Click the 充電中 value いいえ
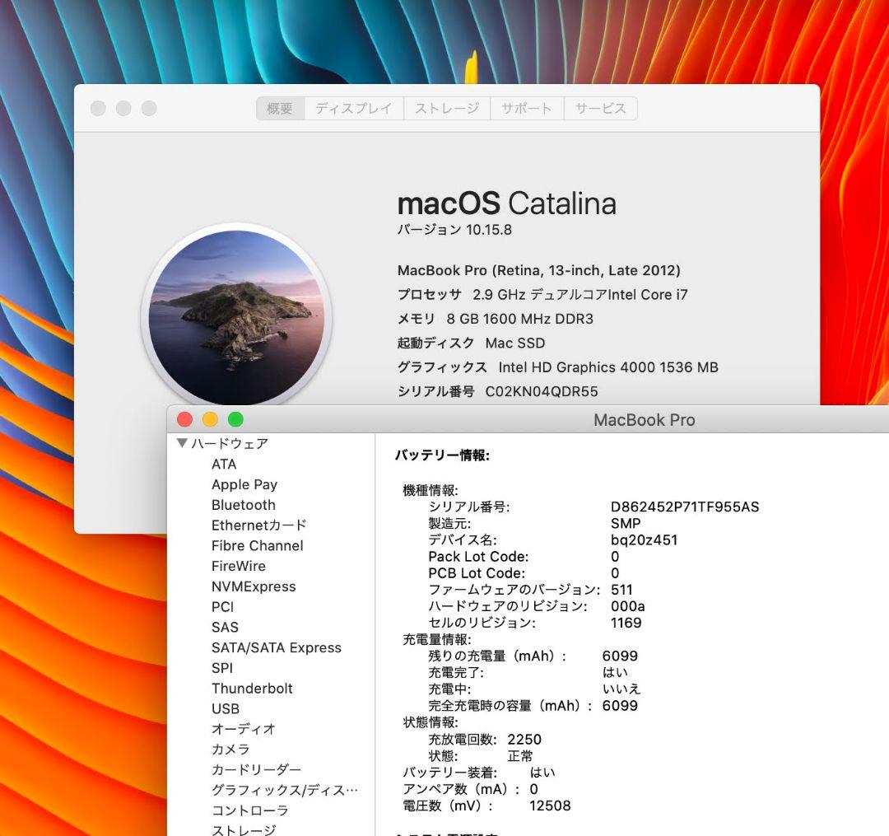Viewport: 889px width, 836px height. point(621,689)
